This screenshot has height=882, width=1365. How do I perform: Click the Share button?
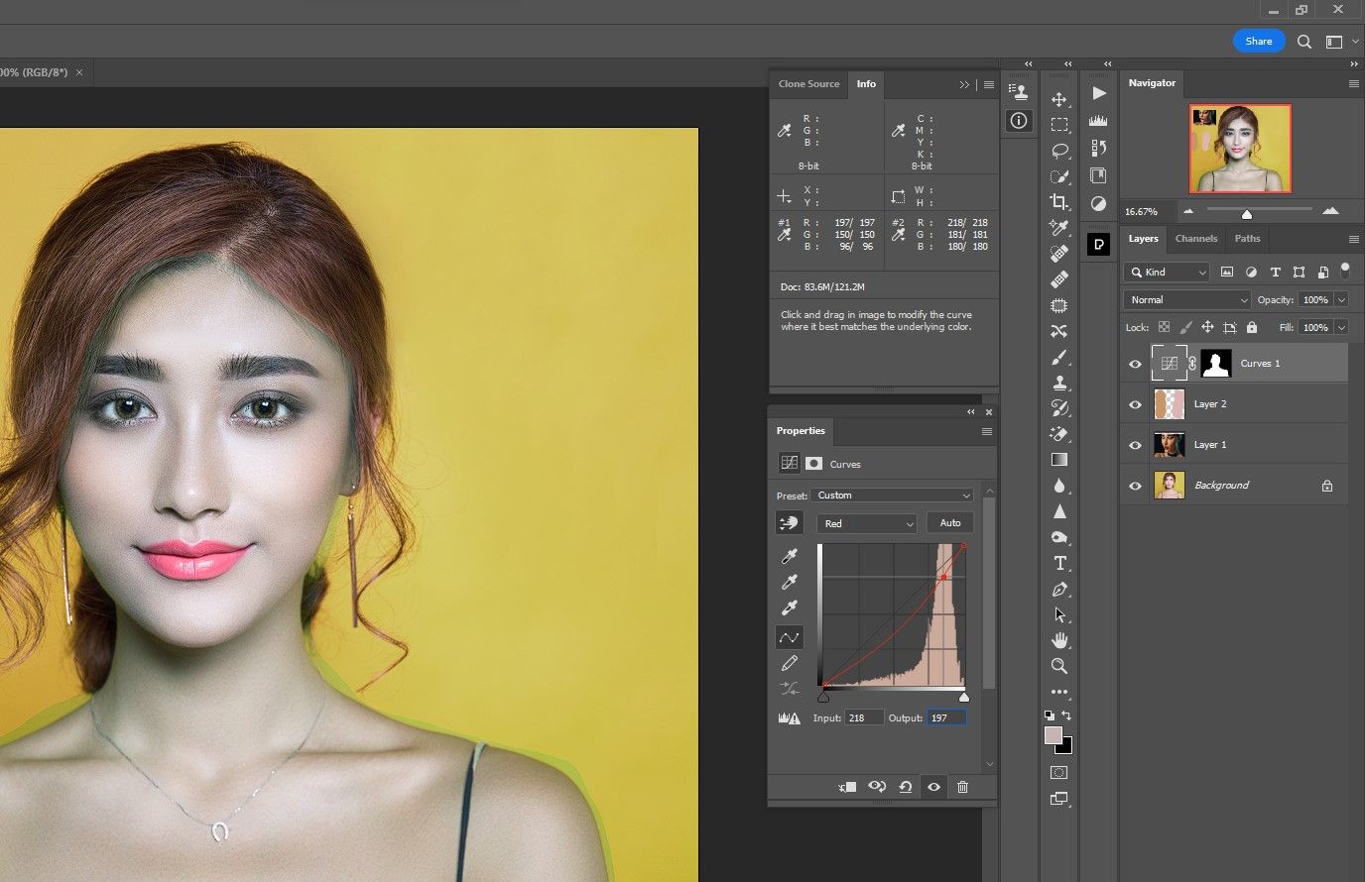coord(1259,41)
